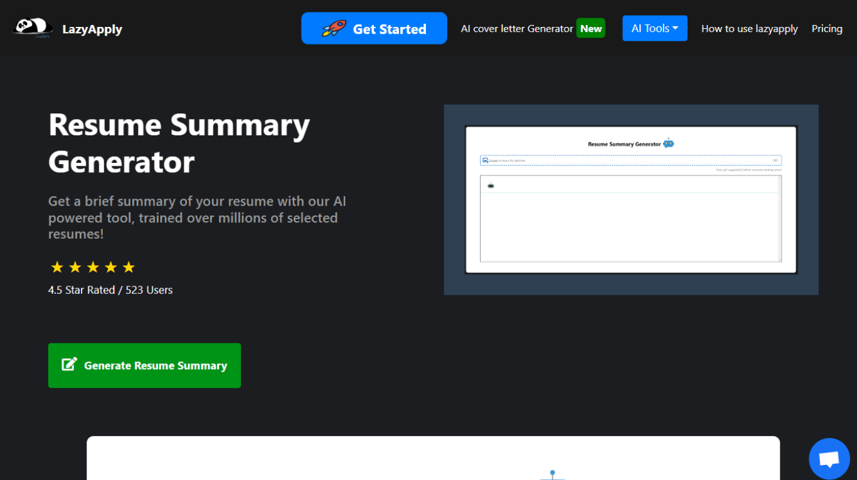Click the rocket icon in Get Started

point(334,28)
